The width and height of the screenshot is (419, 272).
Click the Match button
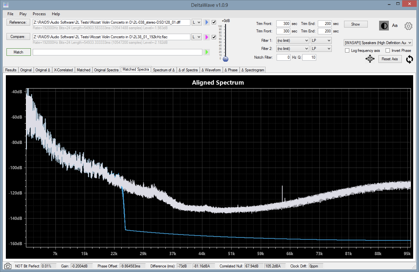coord(18,52)
